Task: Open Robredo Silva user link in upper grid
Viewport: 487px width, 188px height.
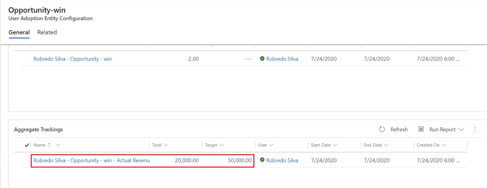Action: point(282,59)
